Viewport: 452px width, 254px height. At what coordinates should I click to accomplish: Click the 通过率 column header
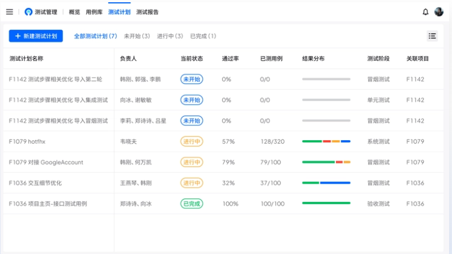point(231,58)
